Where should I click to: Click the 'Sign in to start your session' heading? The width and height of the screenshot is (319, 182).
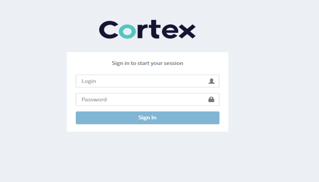pyautogui.click(x=147, y=63)
